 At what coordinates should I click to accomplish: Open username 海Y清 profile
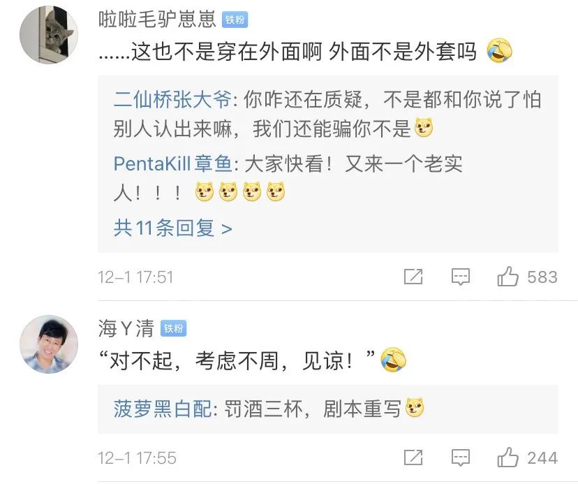[126, 328]
